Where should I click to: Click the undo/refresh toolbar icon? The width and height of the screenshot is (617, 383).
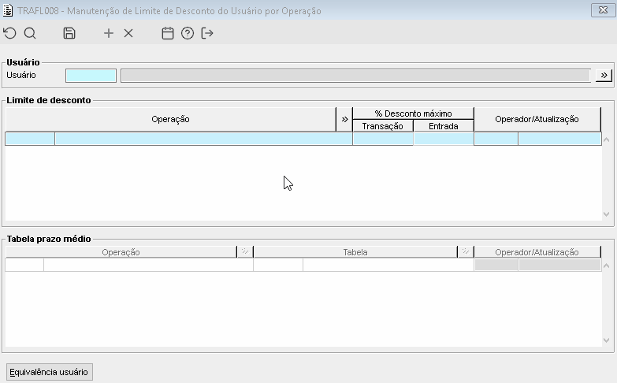pos(9,33)
